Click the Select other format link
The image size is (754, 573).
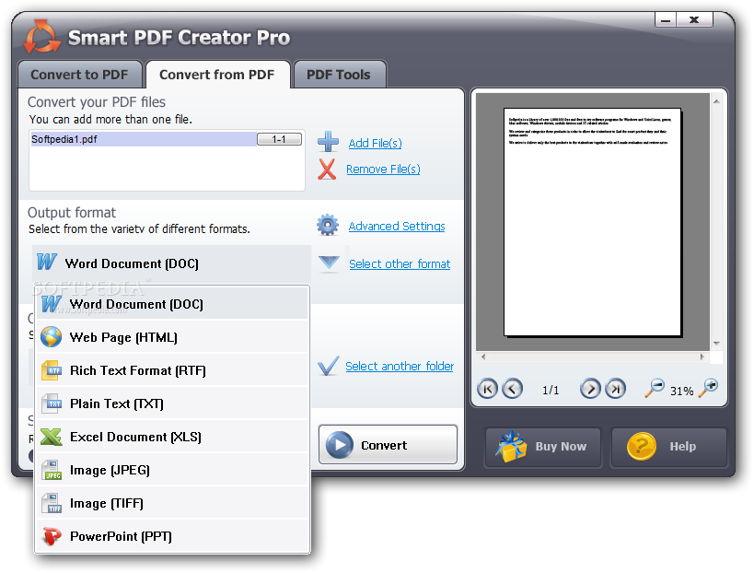point(400,263)
